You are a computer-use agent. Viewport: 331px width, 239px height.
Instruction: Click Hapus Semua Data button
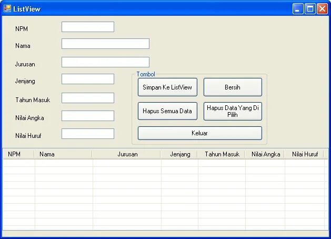click(168, 111)
